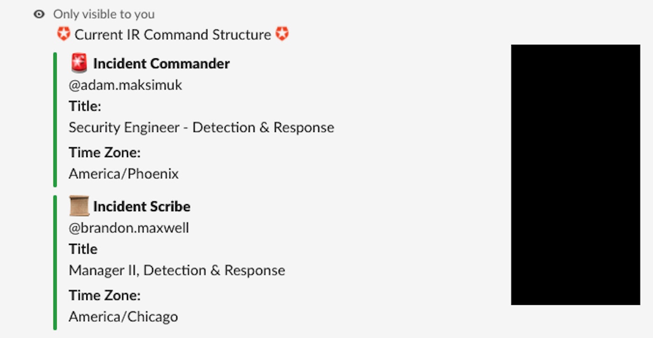
Task: Click the green bar beside Incident Scribe
Action: pos(55,262)
